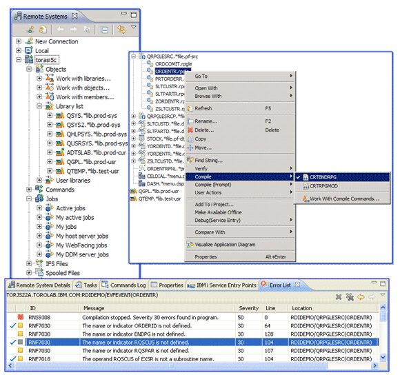Viewport: 400px width, 375px height.
Task: Click the Error List horizontal scrollbar
Action: (x=172, y=366)
